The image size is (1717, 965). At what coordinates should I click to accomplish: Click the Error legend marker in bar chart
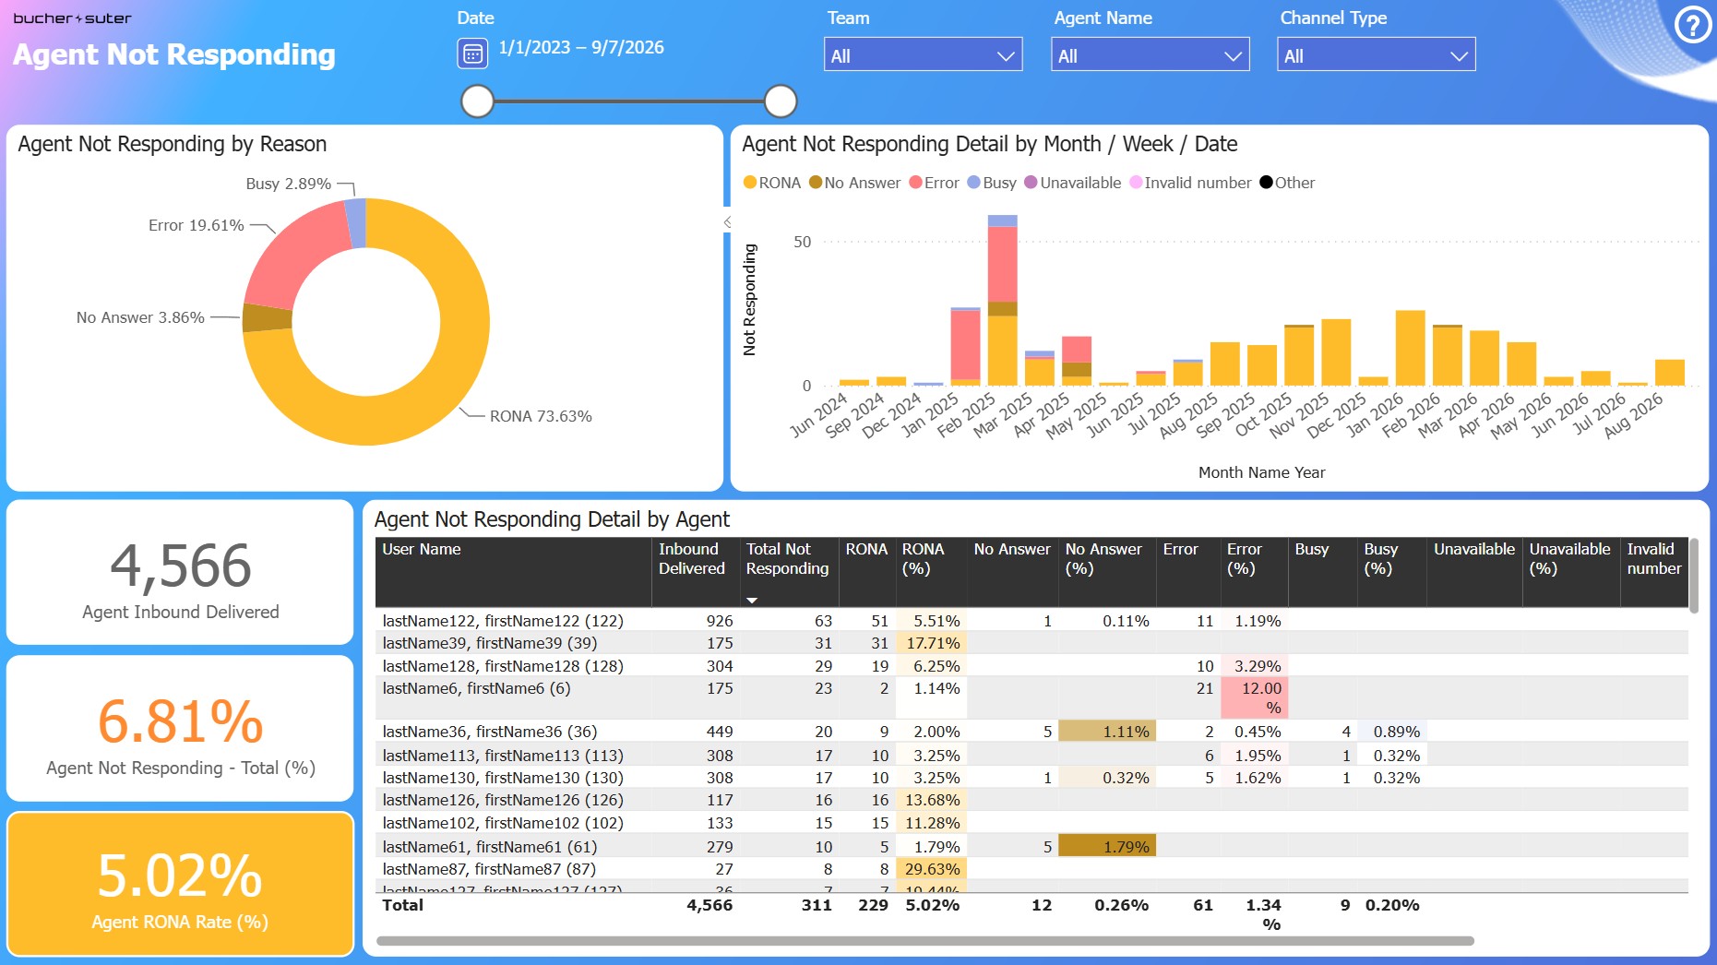click(x=915, y=183)
